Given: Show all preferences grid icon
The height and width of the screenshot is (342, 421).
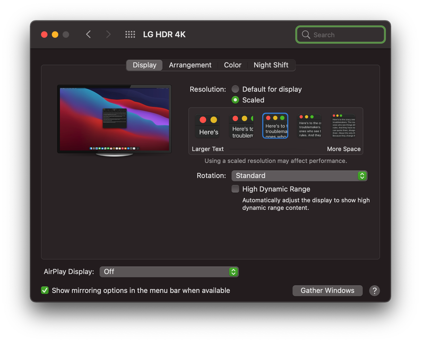Looking at the screenshot, I should tap(130, 35).
